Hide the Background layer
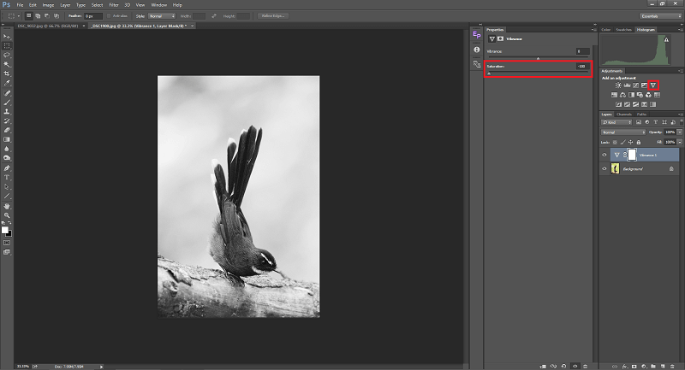This screenshot has height=370, width=685. [605, 170]
